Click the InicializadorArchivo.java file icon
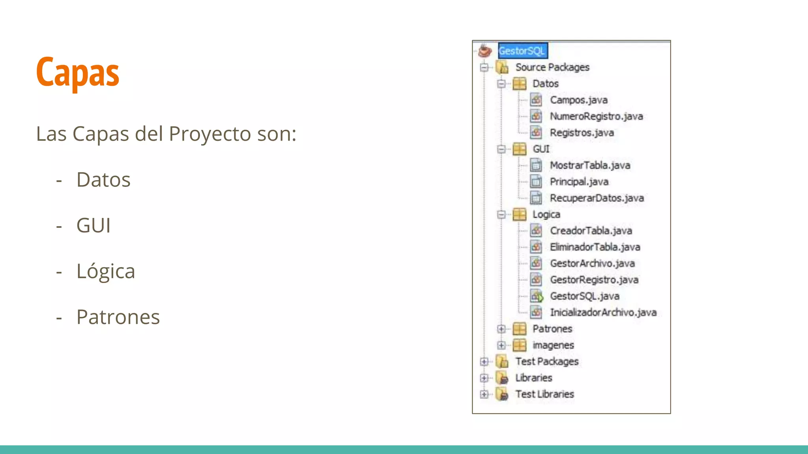808x454 pixels. pos(536,313)
